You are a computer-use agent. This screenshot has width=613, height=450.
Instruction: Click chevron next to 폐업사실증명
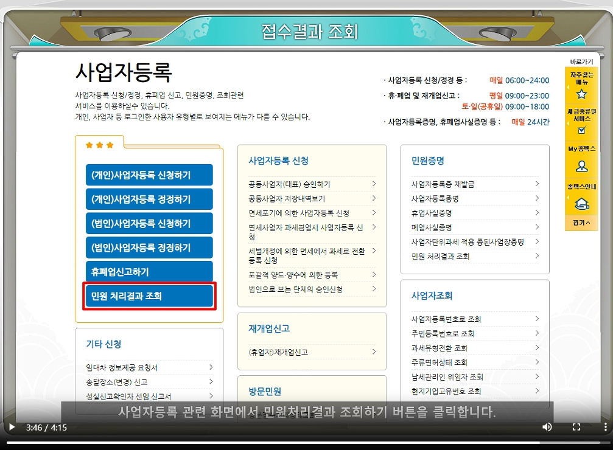point(537,227)
